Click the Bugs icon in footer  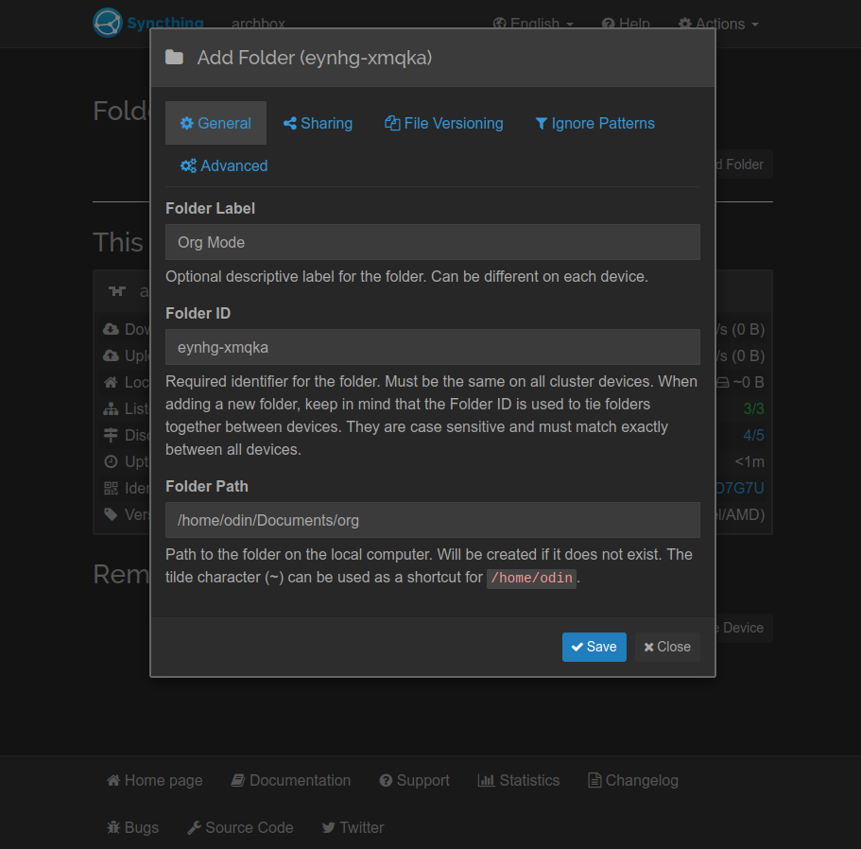coord(113,827)
